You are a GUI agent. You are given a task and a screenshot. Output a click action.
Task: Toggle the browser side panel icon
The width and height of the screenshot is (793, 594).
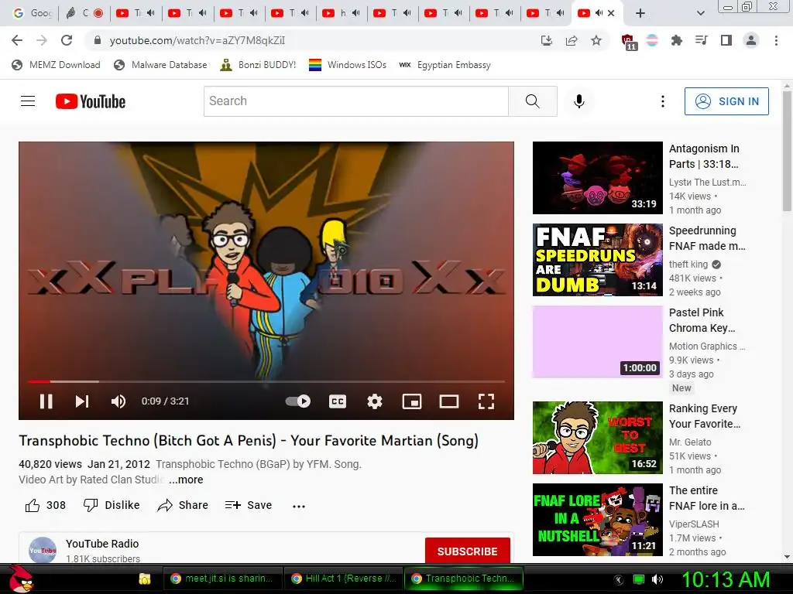coord(726,40)
